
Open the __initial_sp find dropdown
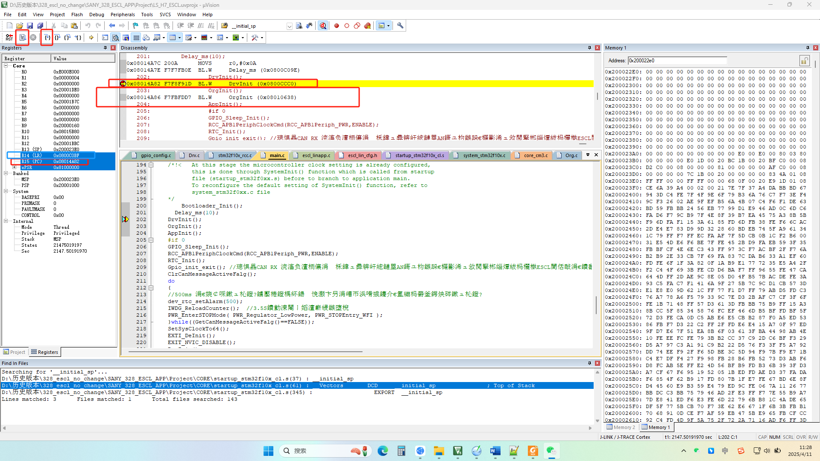point(289,26)
